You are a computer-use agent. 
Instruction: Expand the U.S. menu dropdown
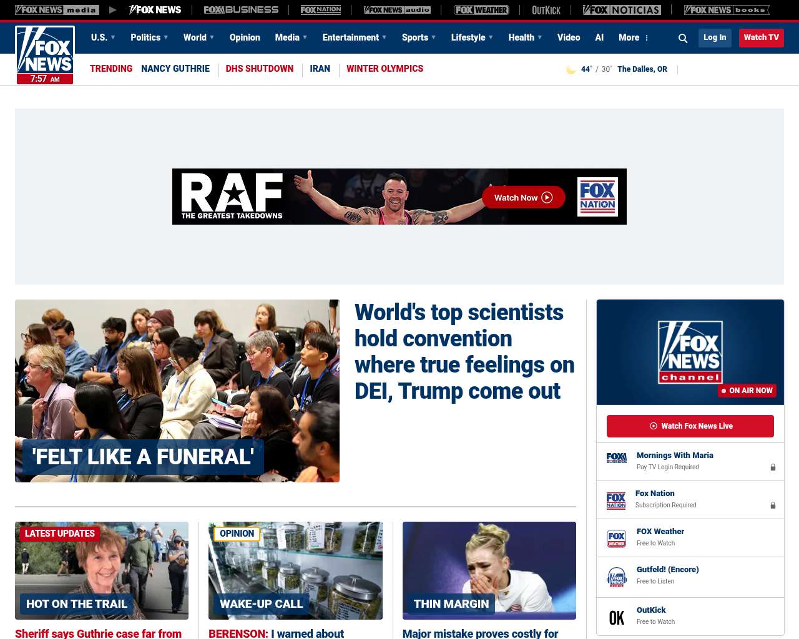tap(103, 37)
